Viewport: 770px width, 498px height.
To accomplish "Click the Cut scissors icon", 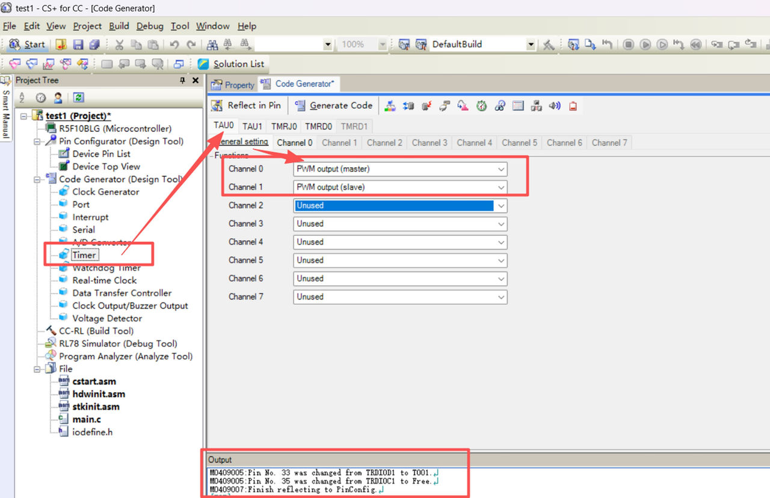I will pyautogui.click(x=119, y=45).
